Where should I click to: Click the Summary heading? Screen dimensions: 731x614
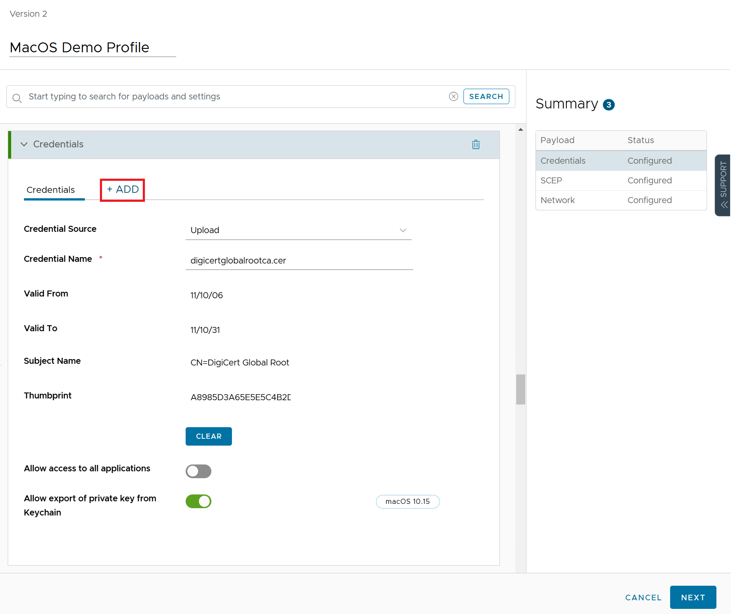click(x=567, y=104)
